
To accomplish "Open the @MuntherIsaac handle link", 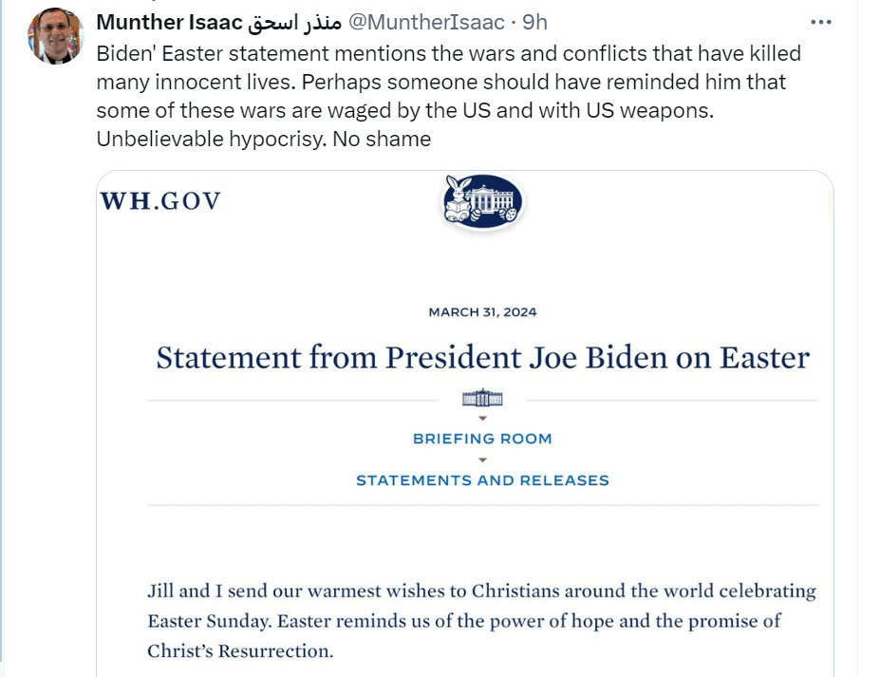I will coord(426,23).
